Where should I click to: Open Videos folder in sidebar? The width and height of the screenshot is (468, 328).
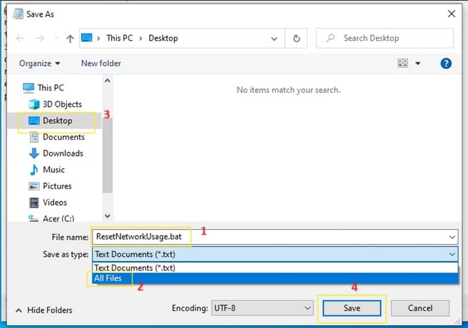[55, 203]
